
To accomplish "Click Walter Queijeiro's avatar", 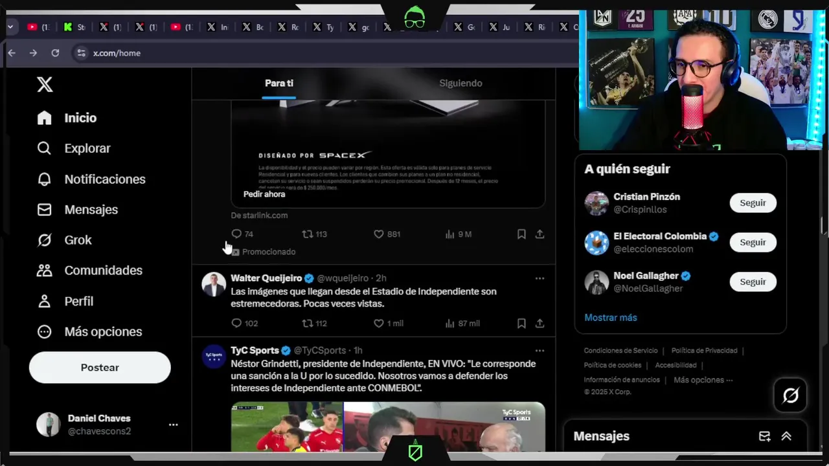I will (214, 285).
